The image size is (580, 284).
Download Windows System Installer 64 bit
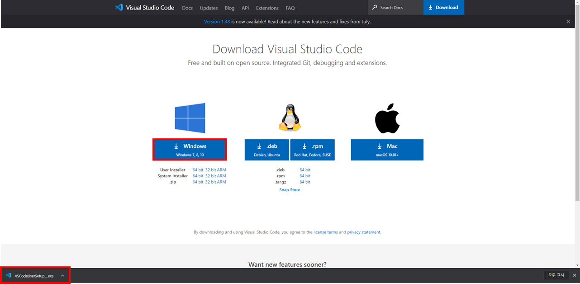tap(198, 176)
